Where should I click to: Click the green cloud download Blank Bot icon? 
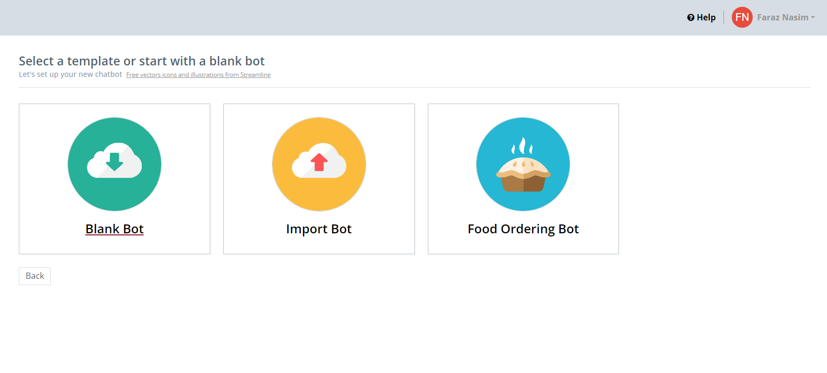point(115,164)
